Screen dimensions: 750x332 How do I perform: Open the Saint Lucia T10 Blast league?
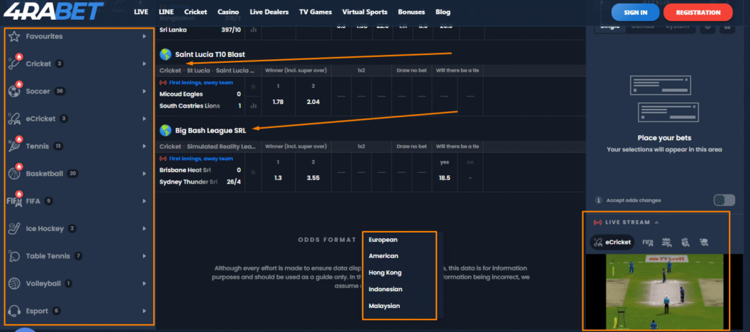pos(210,54)
